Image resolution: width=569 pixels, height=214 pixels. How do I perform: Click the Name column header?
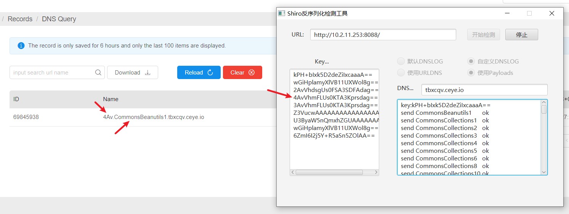tap(111, 99)
